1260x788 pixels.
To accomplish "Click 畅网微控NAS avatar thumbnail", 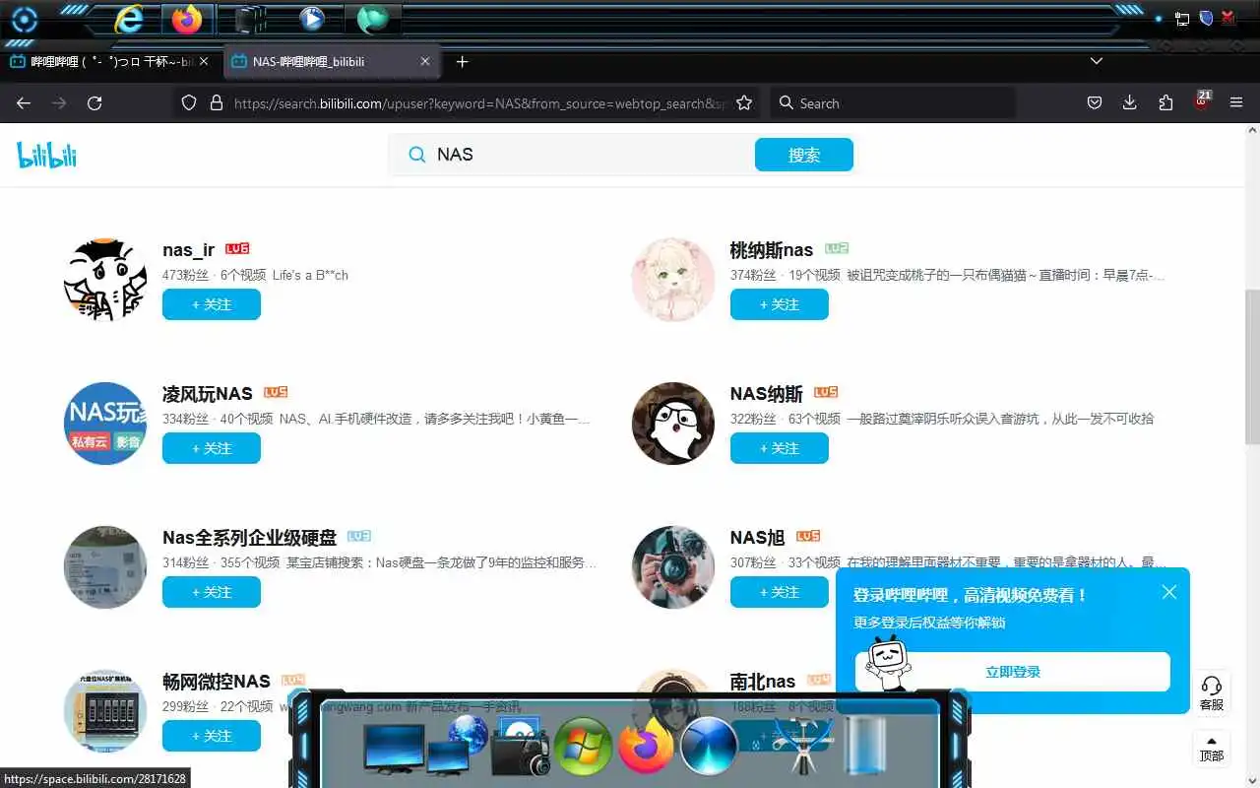I will point(105,711).
